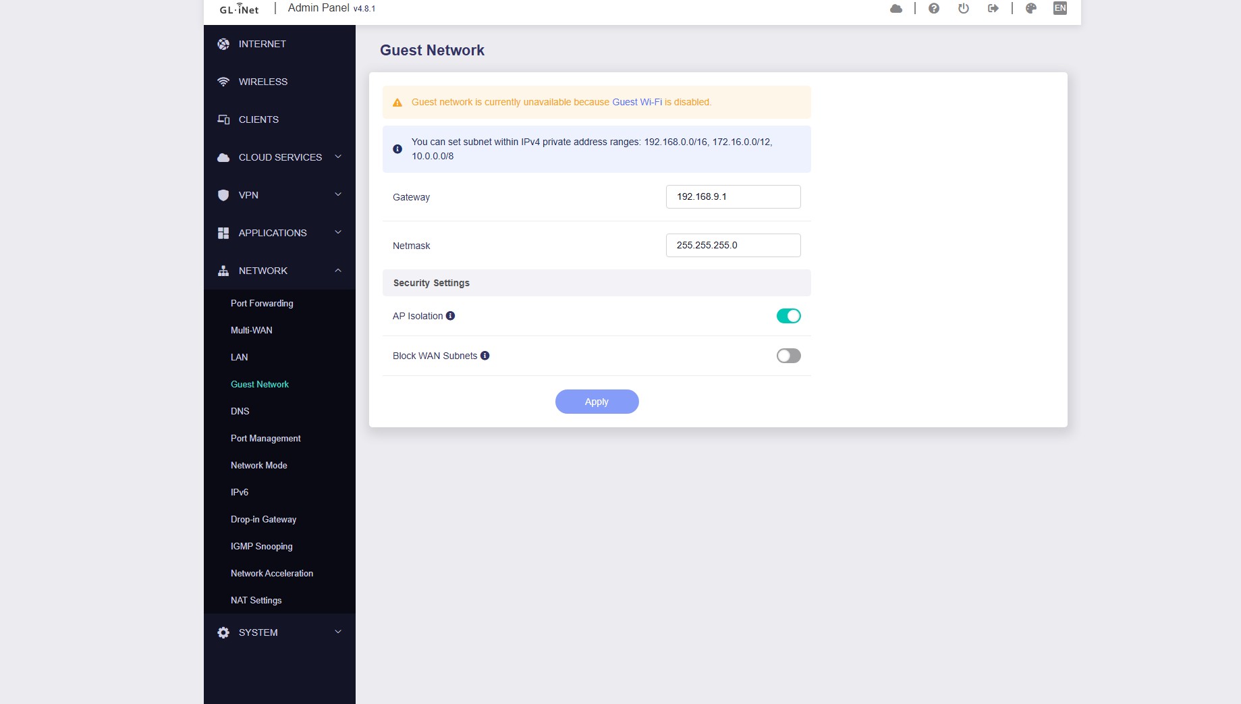Click Block WAN Subnets info icon
Viewport: 1241px width, 704px height.
[485, 356]
